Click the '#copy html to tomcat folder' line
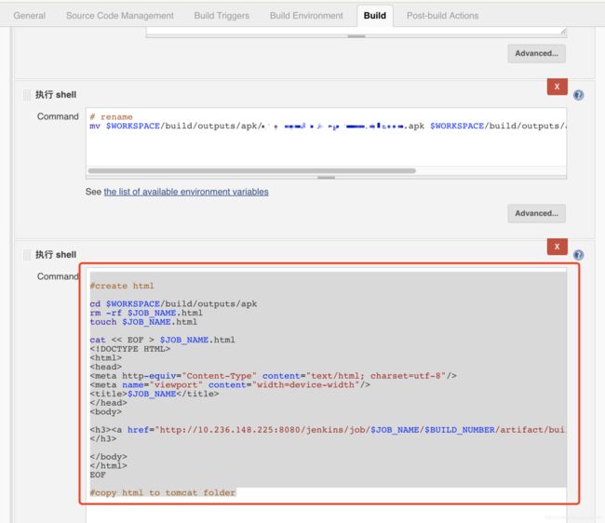605x523 pixels. point(163,492)
